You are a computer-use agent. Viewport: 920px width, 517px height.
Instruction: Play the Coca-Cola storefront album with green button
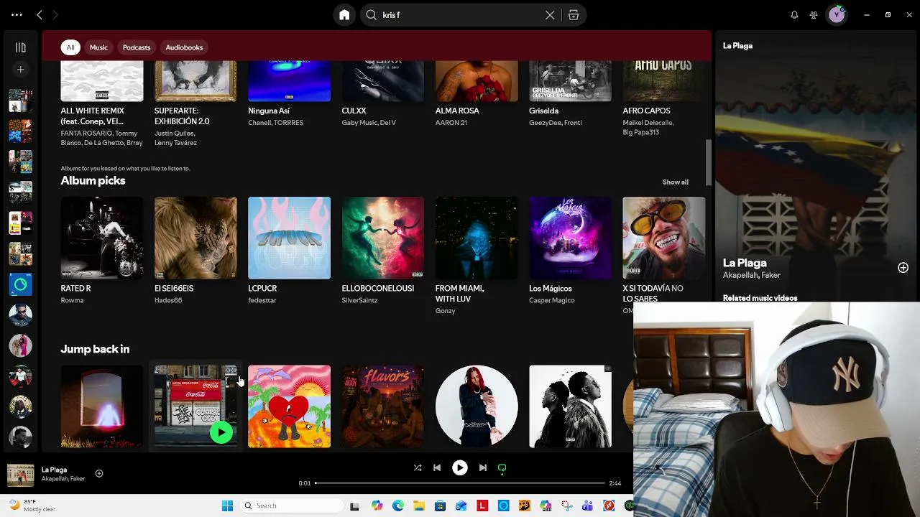(x=221, y=432)
